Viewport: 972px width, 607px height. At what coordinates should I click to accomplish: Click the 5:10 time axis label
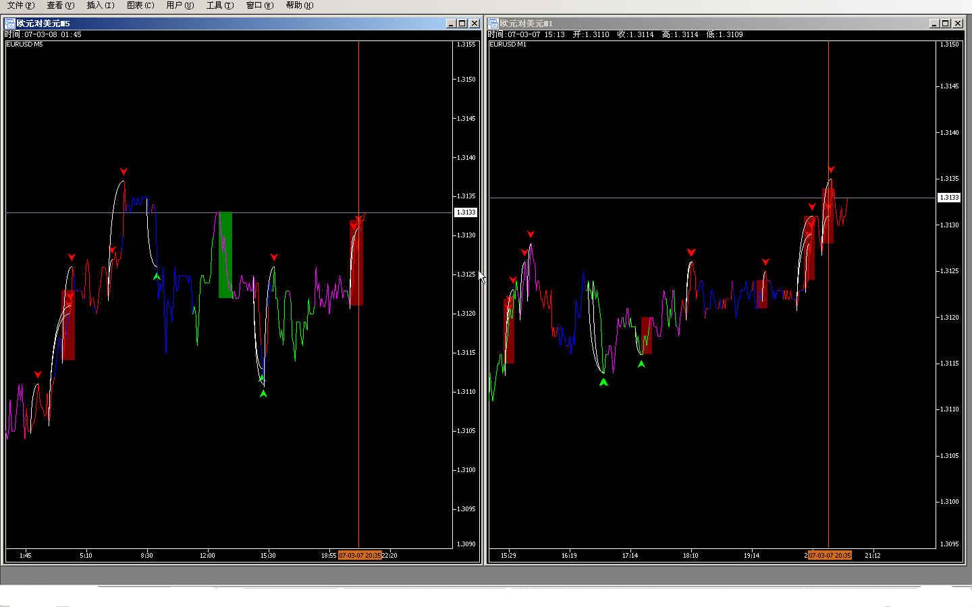86,556
